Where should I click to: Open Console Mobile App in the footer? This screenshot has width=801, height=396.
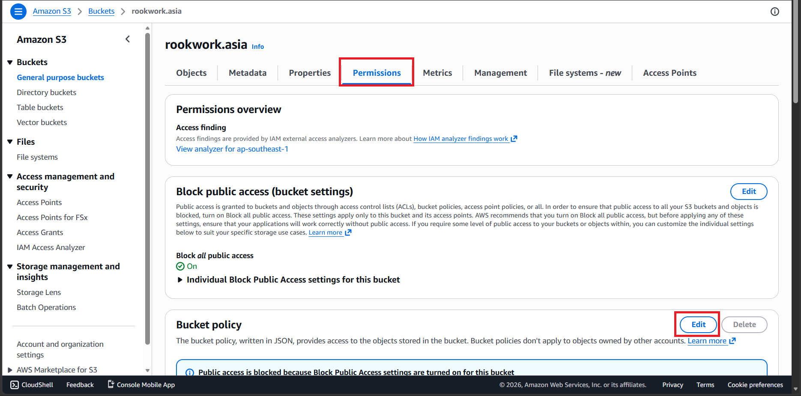click(x=141, y=384)
